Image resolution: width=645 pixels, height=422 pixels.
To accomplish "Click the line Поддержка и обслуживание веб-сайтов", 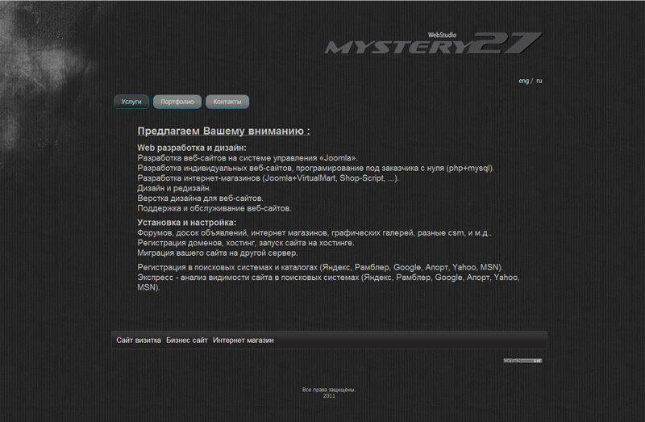I will [x=210, y=208].
